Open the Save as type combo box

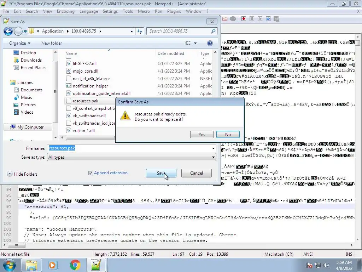[x=132, y=157]
